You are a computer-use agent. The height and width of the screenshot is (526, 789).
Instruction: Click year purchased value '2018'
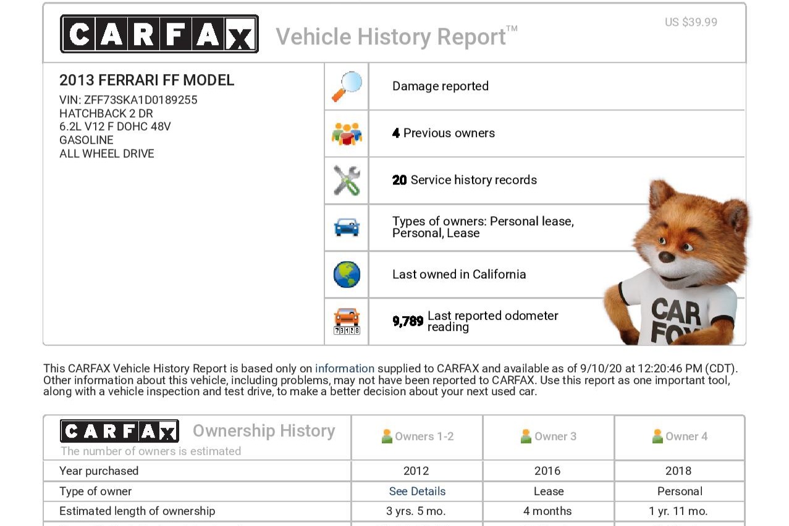tap(678, 471)
